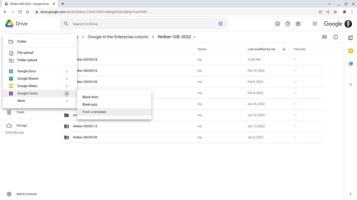Open the Google Keep side panel
Image resolution: width=357 pixels, height=200 pixels.
pos(350,51)
